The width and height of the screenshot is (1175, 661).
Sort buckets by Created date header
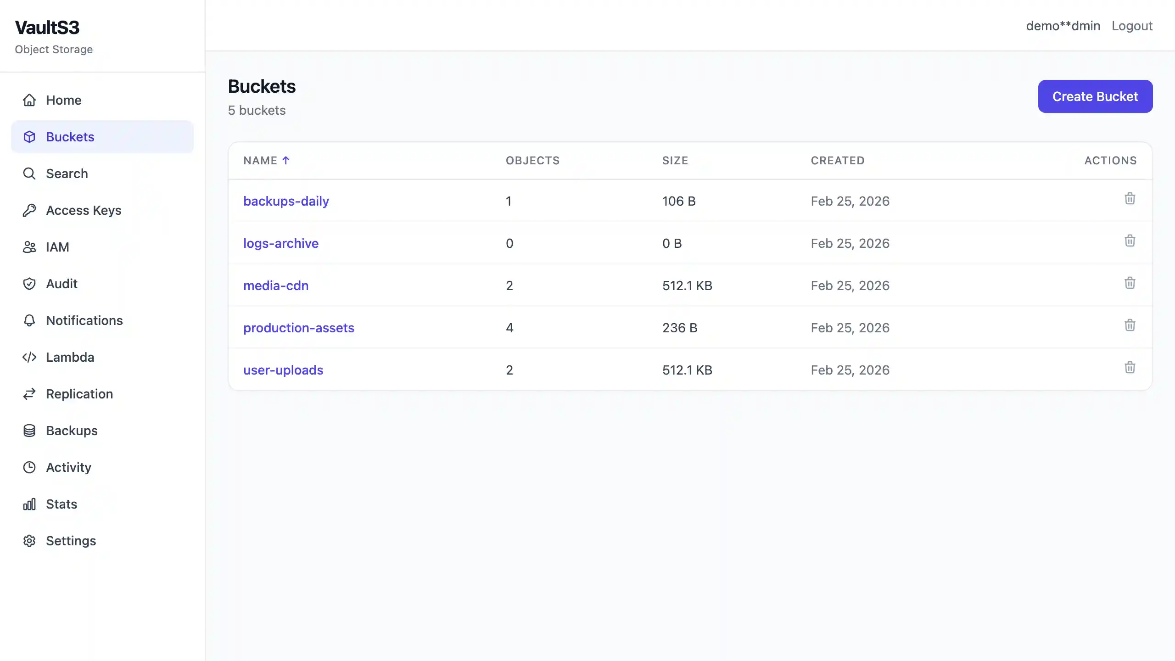click(x=837, y=161)
